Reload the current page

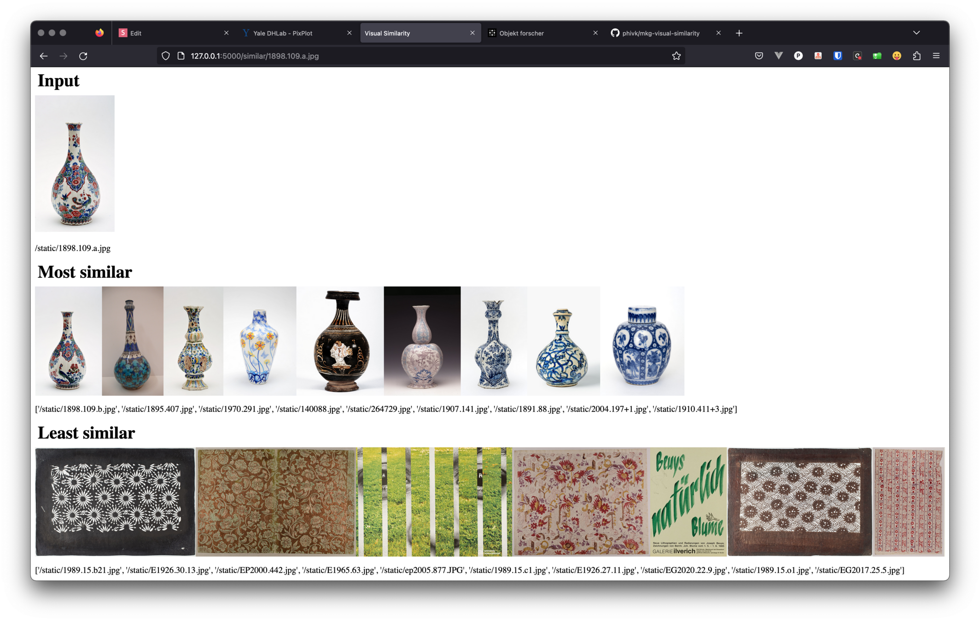pyautogui.click(x=83, y=56)
